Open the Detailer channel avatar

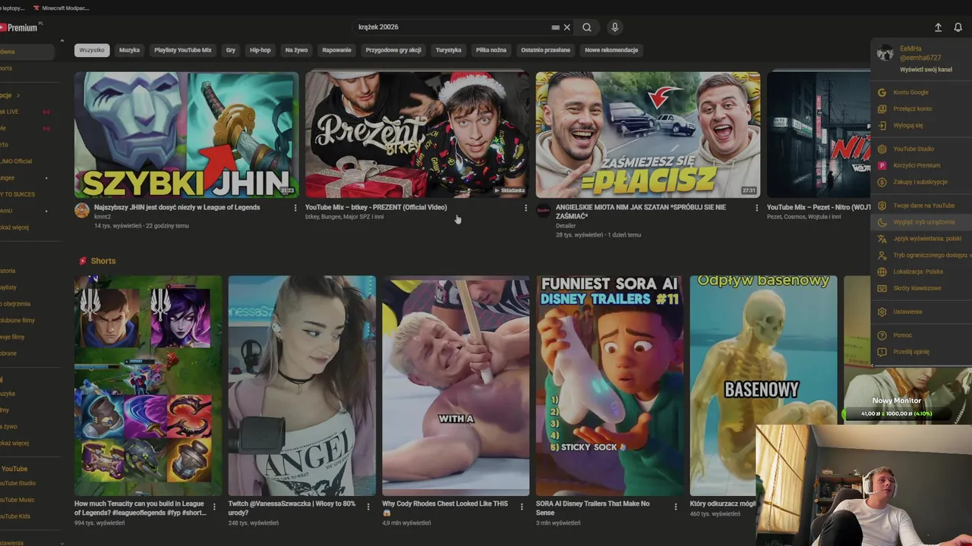click(x=543, y=211)
